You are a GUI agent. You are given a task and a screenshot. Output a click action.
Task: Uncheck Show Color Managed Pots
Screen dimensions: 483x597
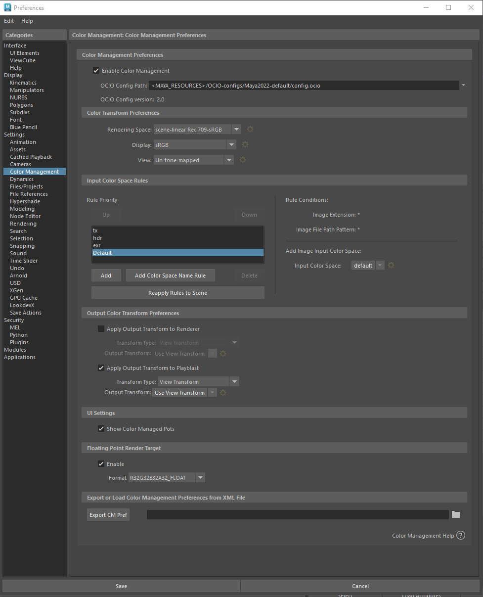pos(101,428)
